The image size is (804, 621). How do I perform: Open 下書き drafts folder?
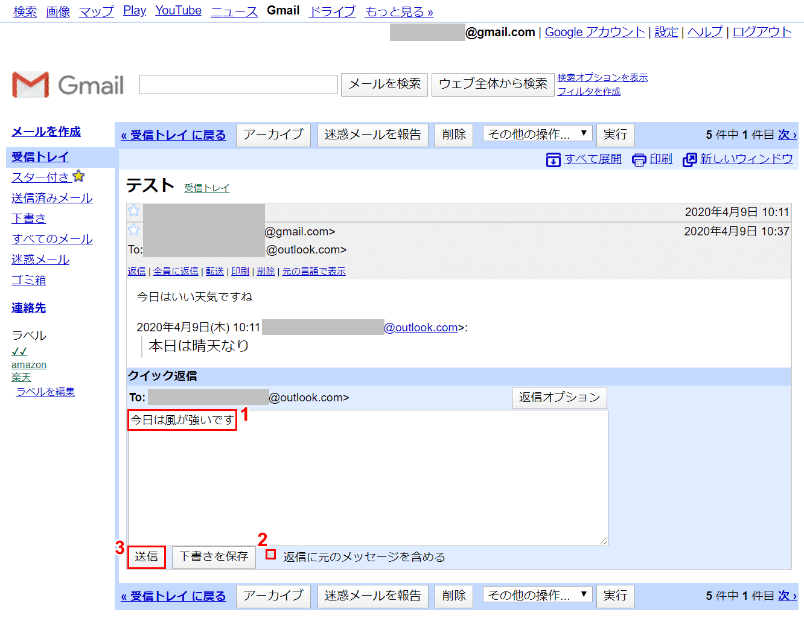click(x=29, y=218)
